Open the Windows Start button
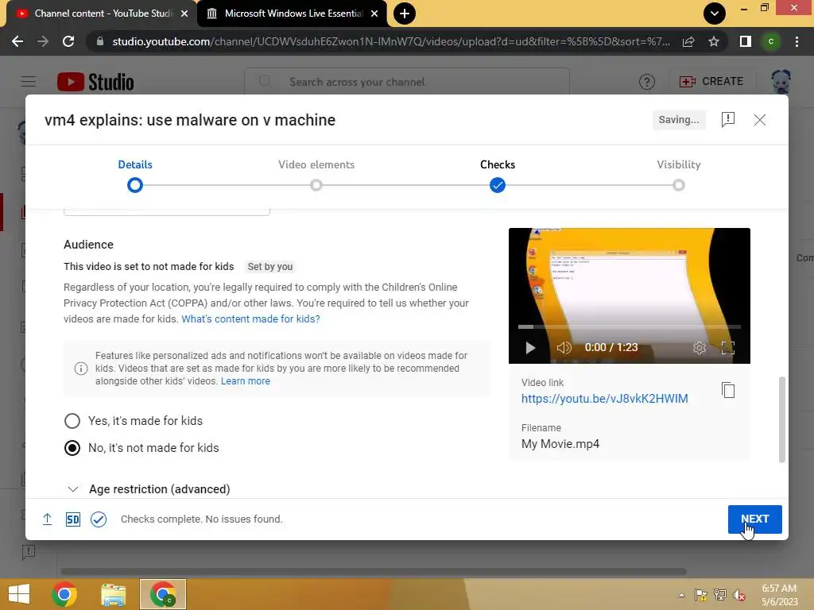This screenshot has width=814, height=610. tap(19, 594)
